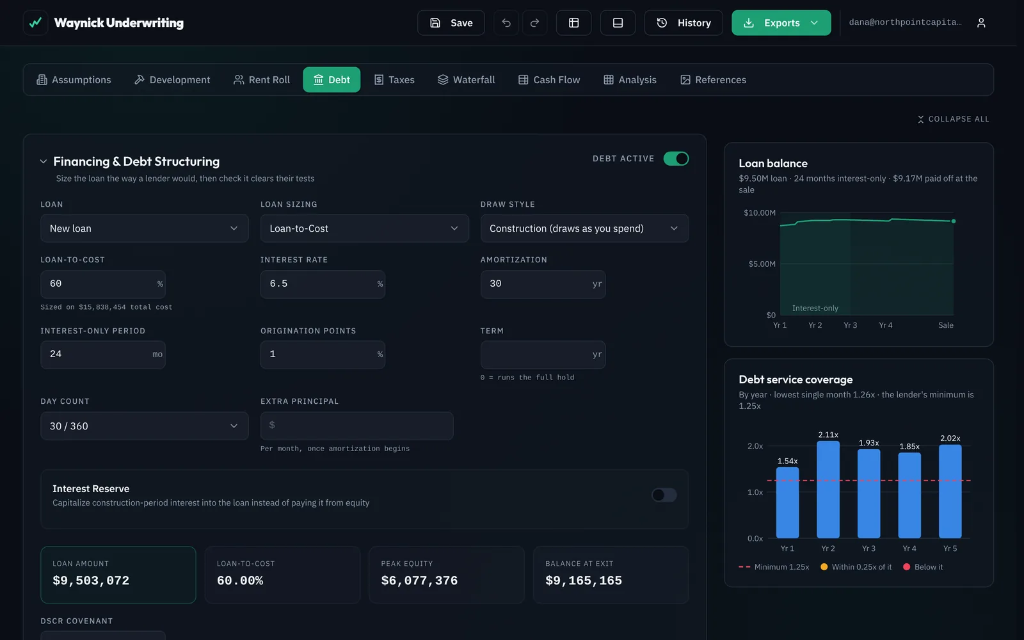
Task: Turn off the Debt Active toggle
Action: (x=676, y=159)
